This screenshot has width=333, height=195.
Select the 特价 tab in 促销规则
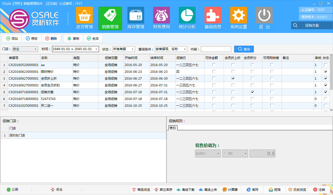point(173,128)
